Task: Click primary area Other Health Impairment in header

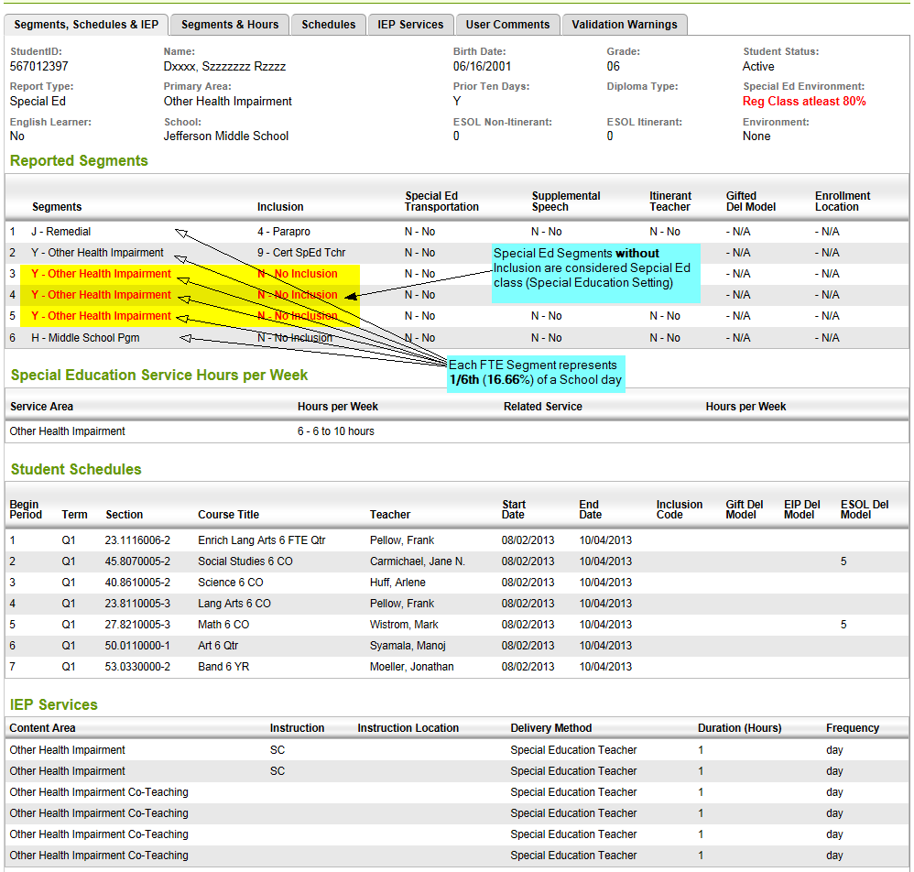Action: click(x=227, y=102)
